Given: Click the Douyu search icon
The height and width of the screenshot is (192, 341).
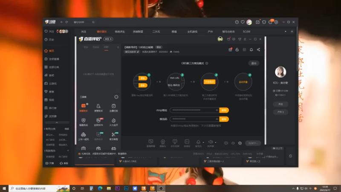Looking at the screenshot, I should 93,22.
